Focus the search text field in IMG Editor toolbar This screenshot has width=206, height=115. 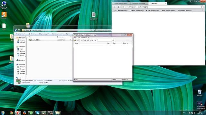click(105, 41)
